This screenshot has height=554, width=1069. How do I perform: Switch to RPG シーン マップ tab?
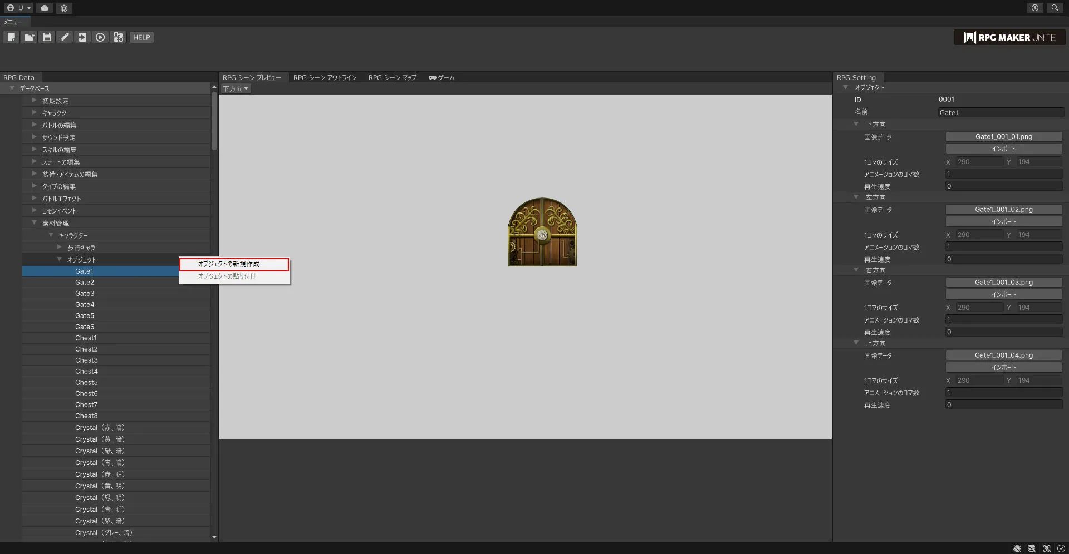click(392, 78)
